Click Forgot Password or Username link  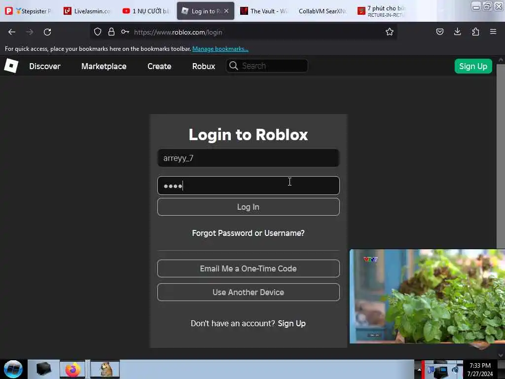[248, 233]
